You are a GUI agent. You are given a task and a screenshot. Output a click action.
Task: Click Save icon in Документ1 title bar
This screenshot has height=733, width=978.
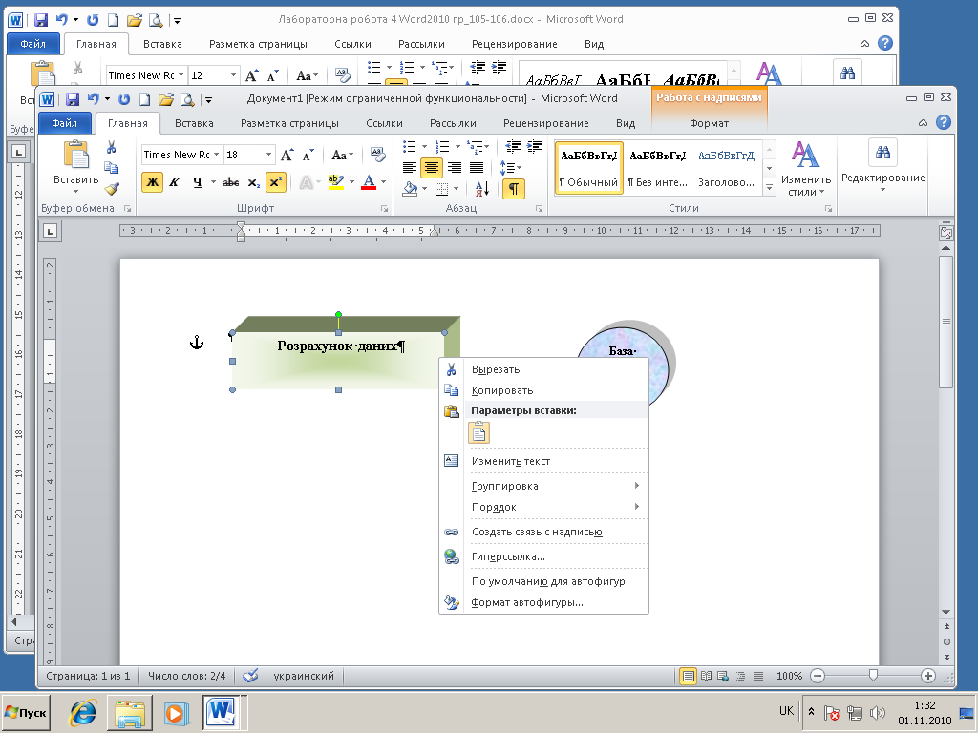pyautogui.click(x=73, y=98)
